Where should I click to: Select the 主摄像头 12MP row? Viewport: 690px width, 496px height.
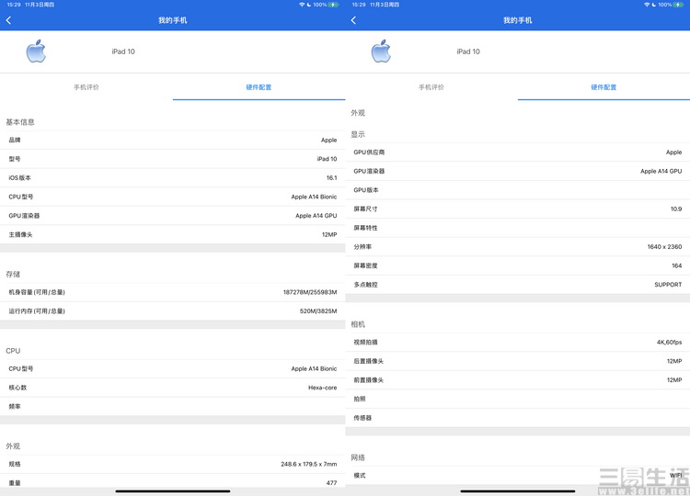[x=173, y=234]
